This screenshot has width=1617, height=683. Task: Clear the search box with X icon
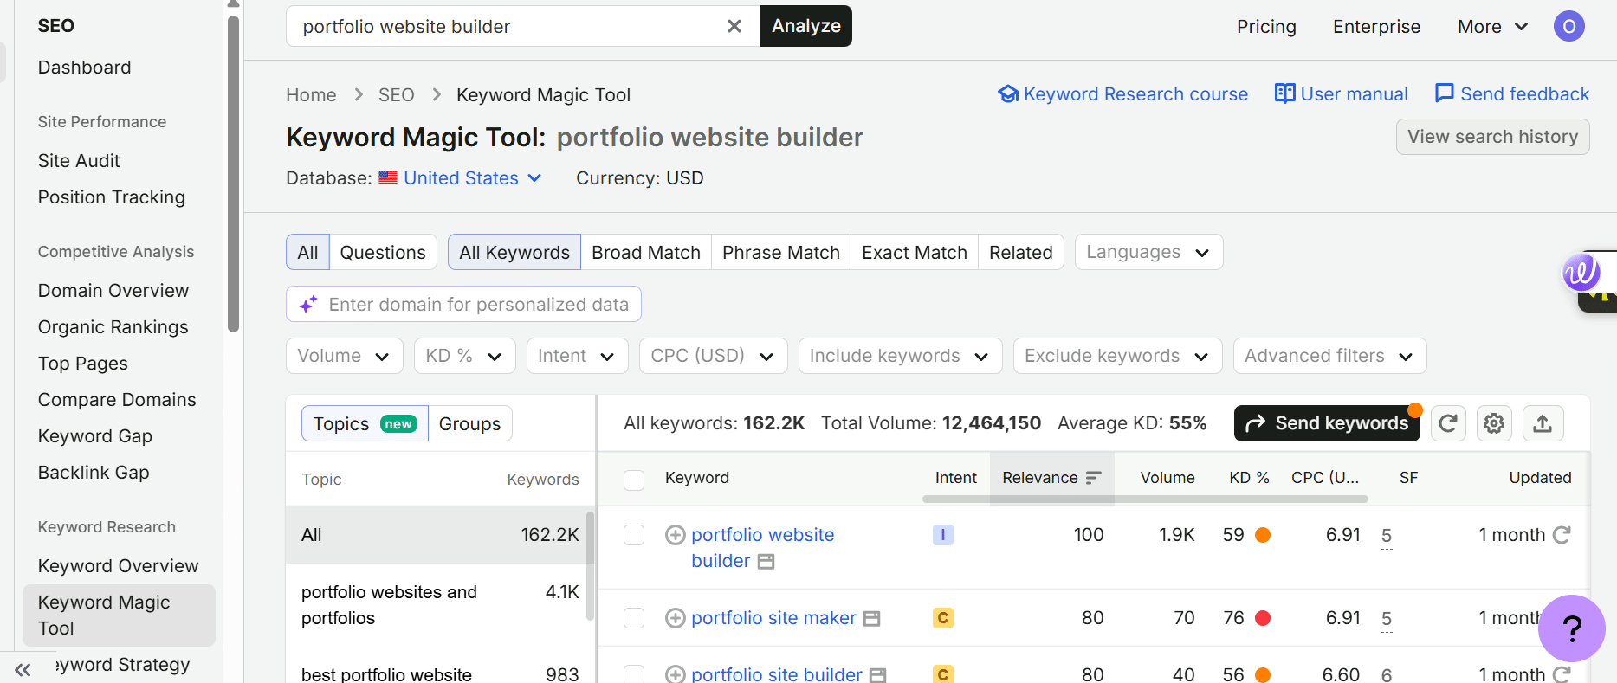[x=734, y=26]
